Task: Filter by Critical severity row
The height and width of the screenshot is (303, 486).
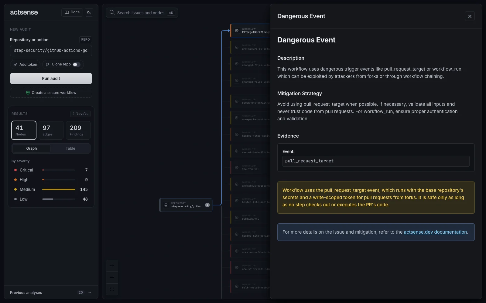Action: pyautogui.click(x=51, y=170)
